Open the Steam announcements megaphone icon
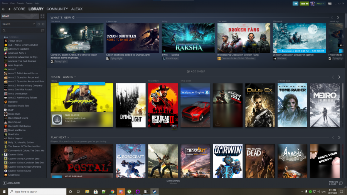The height and width of the screenshot is (195, 347). (x=295, y=3)
